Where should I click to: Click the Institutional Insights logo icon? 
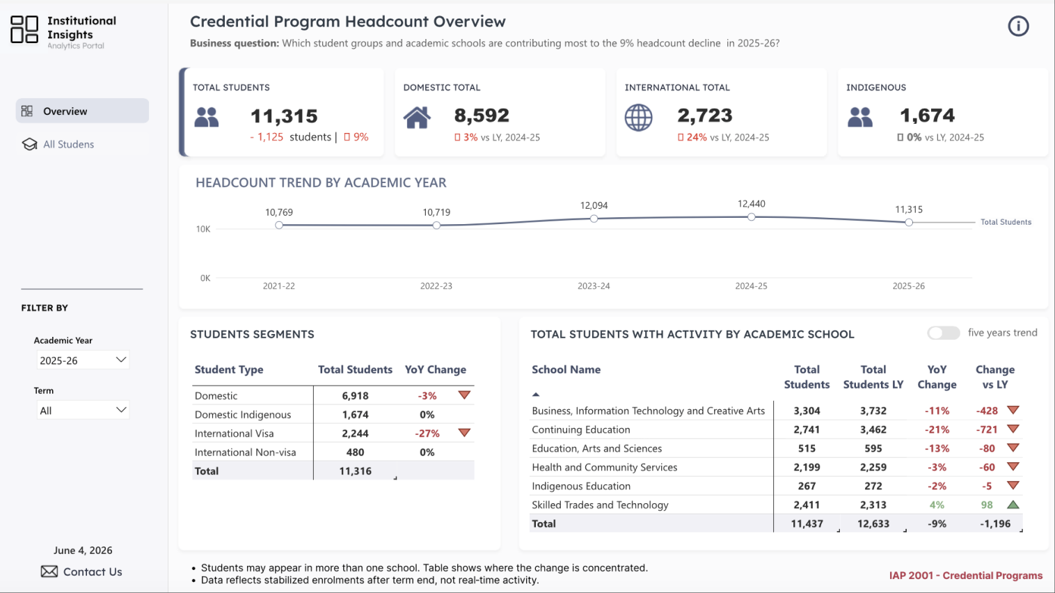pos(24,29)
